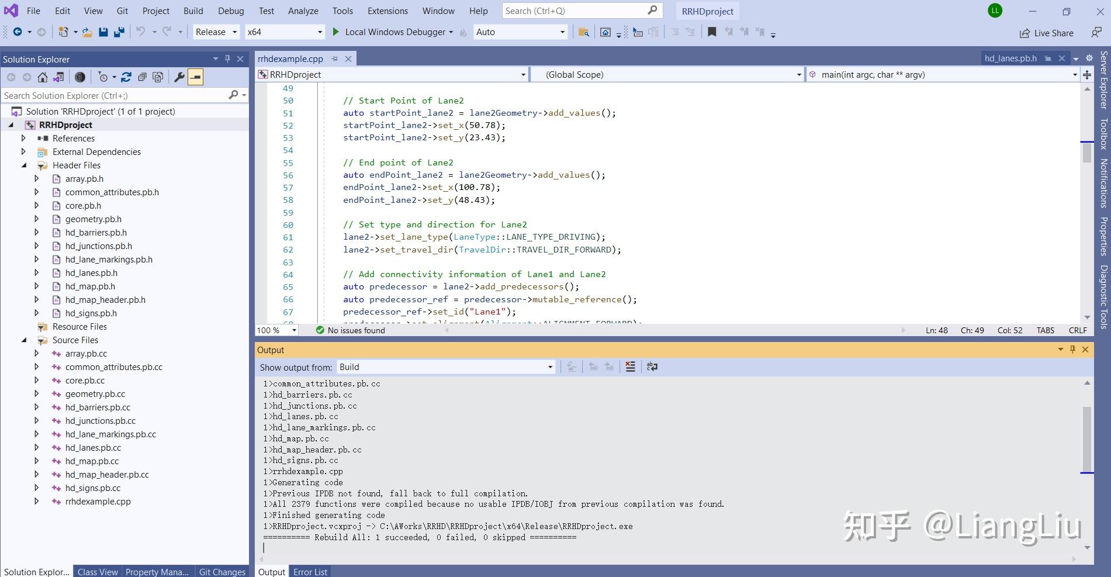Click the Find in Files folder icon
1111x577 pixels.
583,32
